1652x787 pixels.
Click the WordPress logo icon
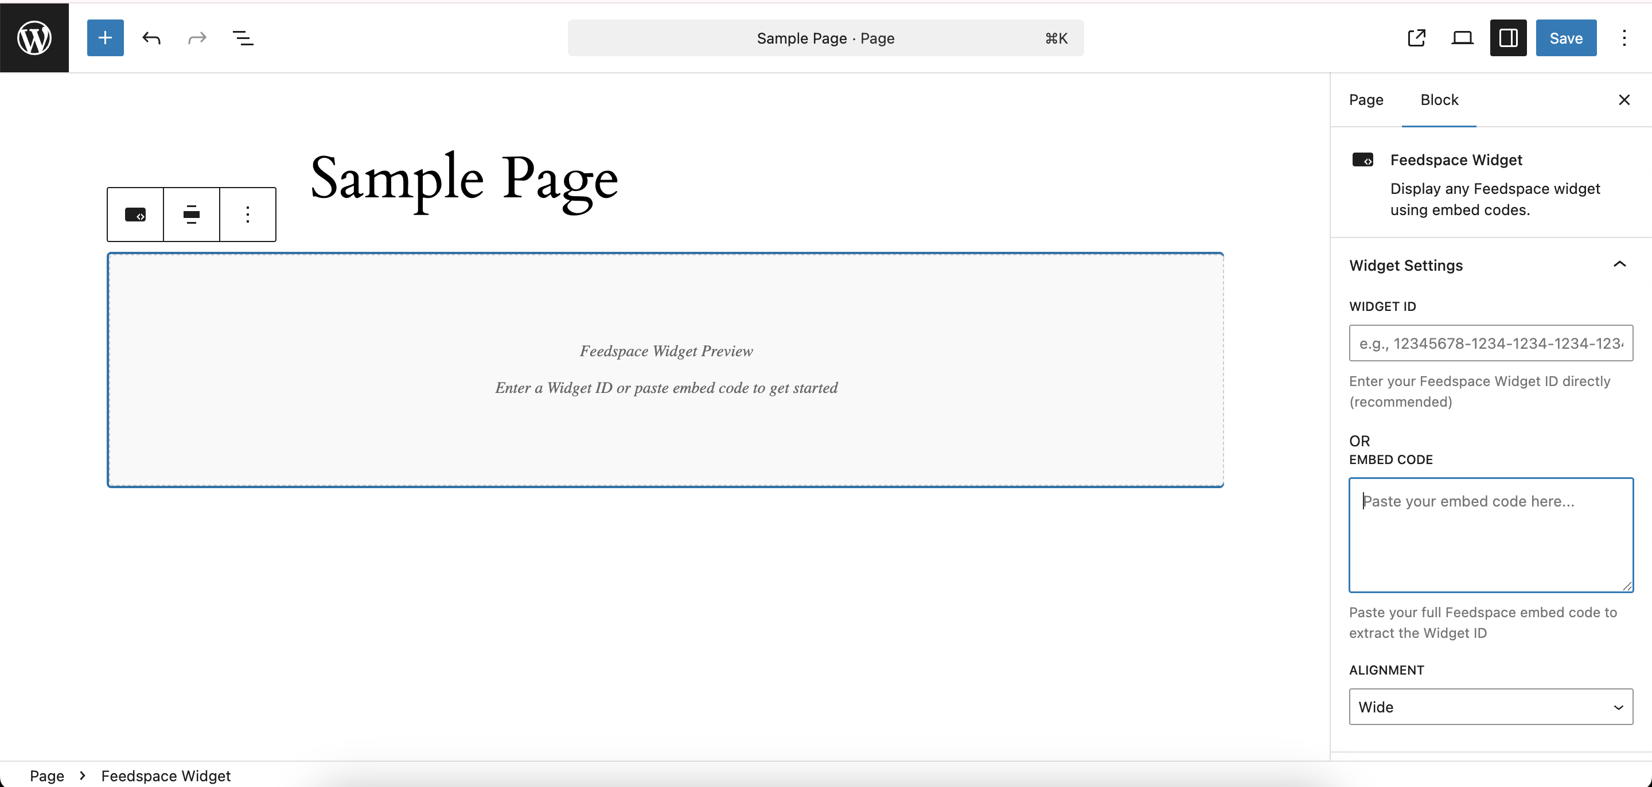click(34, 38)
